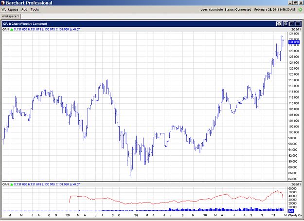Close the GFJ1 chart panel
The image size is (304, 221).
tap(298, 24)
